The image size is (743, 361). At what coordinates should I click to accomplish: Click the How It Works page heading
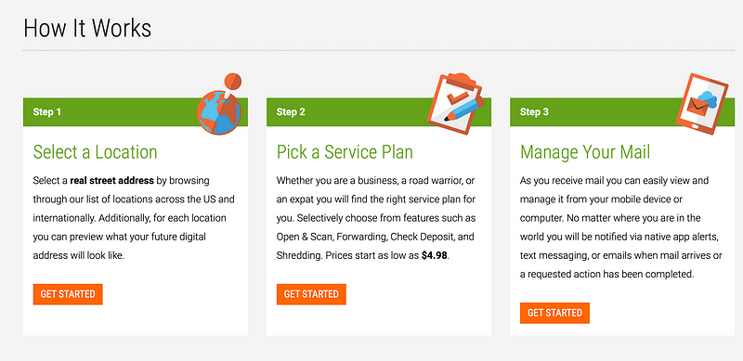click(x=87, y=28)
